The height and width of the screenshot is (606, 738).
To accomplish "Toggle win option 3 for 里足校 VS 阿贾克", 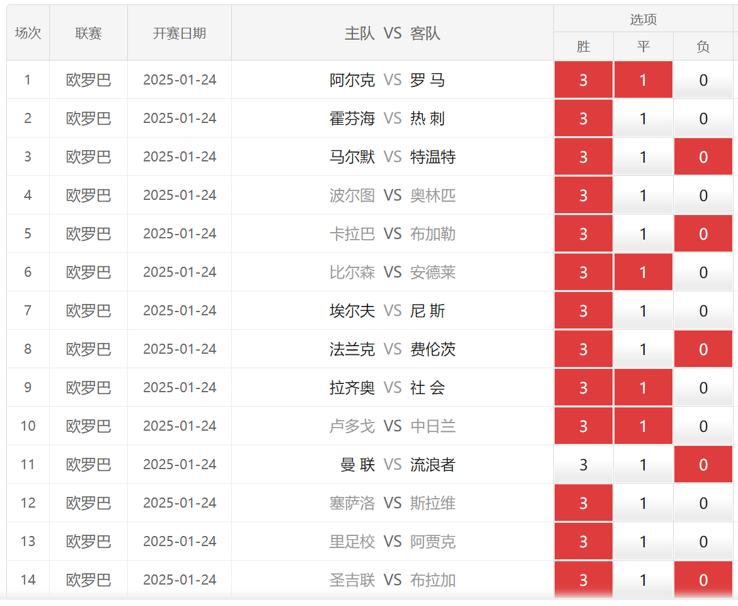I will coord(583,542).
